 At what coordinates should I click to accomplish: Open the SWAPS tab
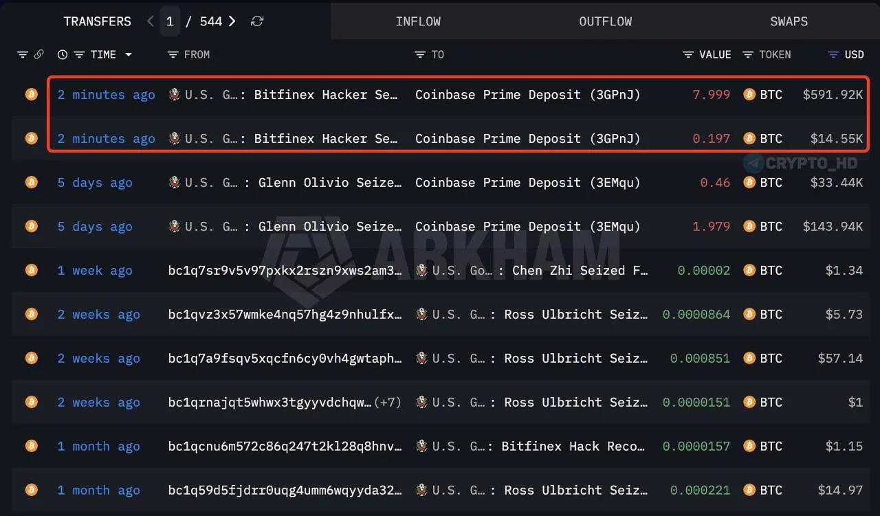[789, 21]
